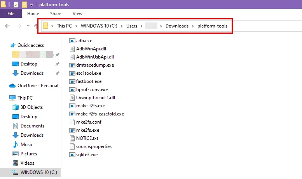The image size is (302, 179).
Task: Click Users in the address bar
Action: [x=132, y=26]
